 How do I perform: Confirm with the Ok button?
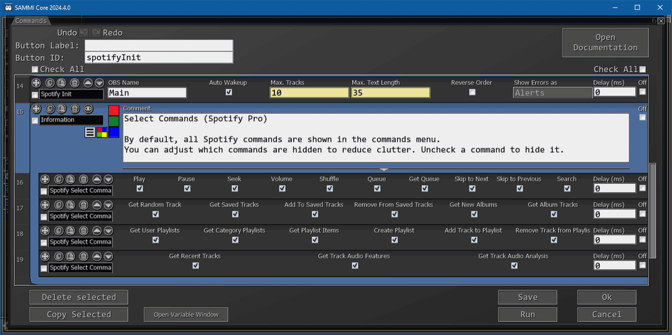click(607, 297)
